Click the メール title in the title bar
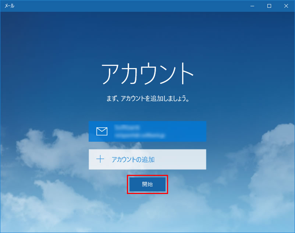Viewport: 295px width, 233px height. coord(10,6)
